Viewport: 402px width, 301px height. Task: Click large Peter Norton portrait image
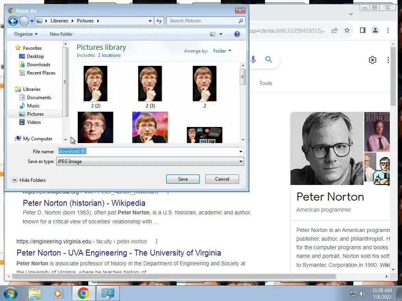coord(327,148)
